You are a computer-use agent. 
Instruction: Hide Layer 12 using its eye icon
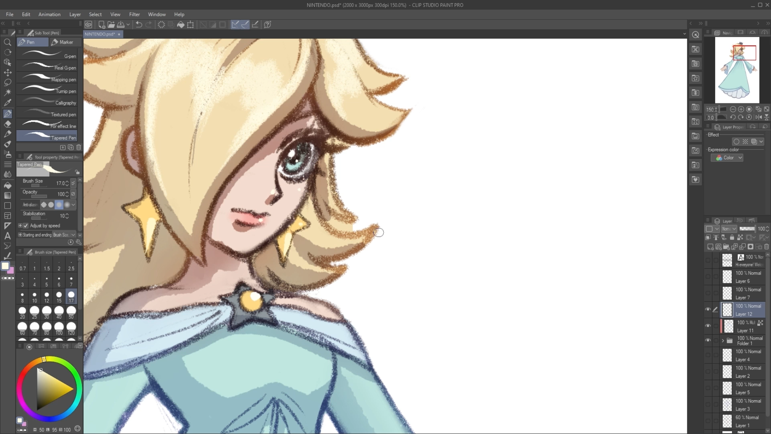[708, 309]
